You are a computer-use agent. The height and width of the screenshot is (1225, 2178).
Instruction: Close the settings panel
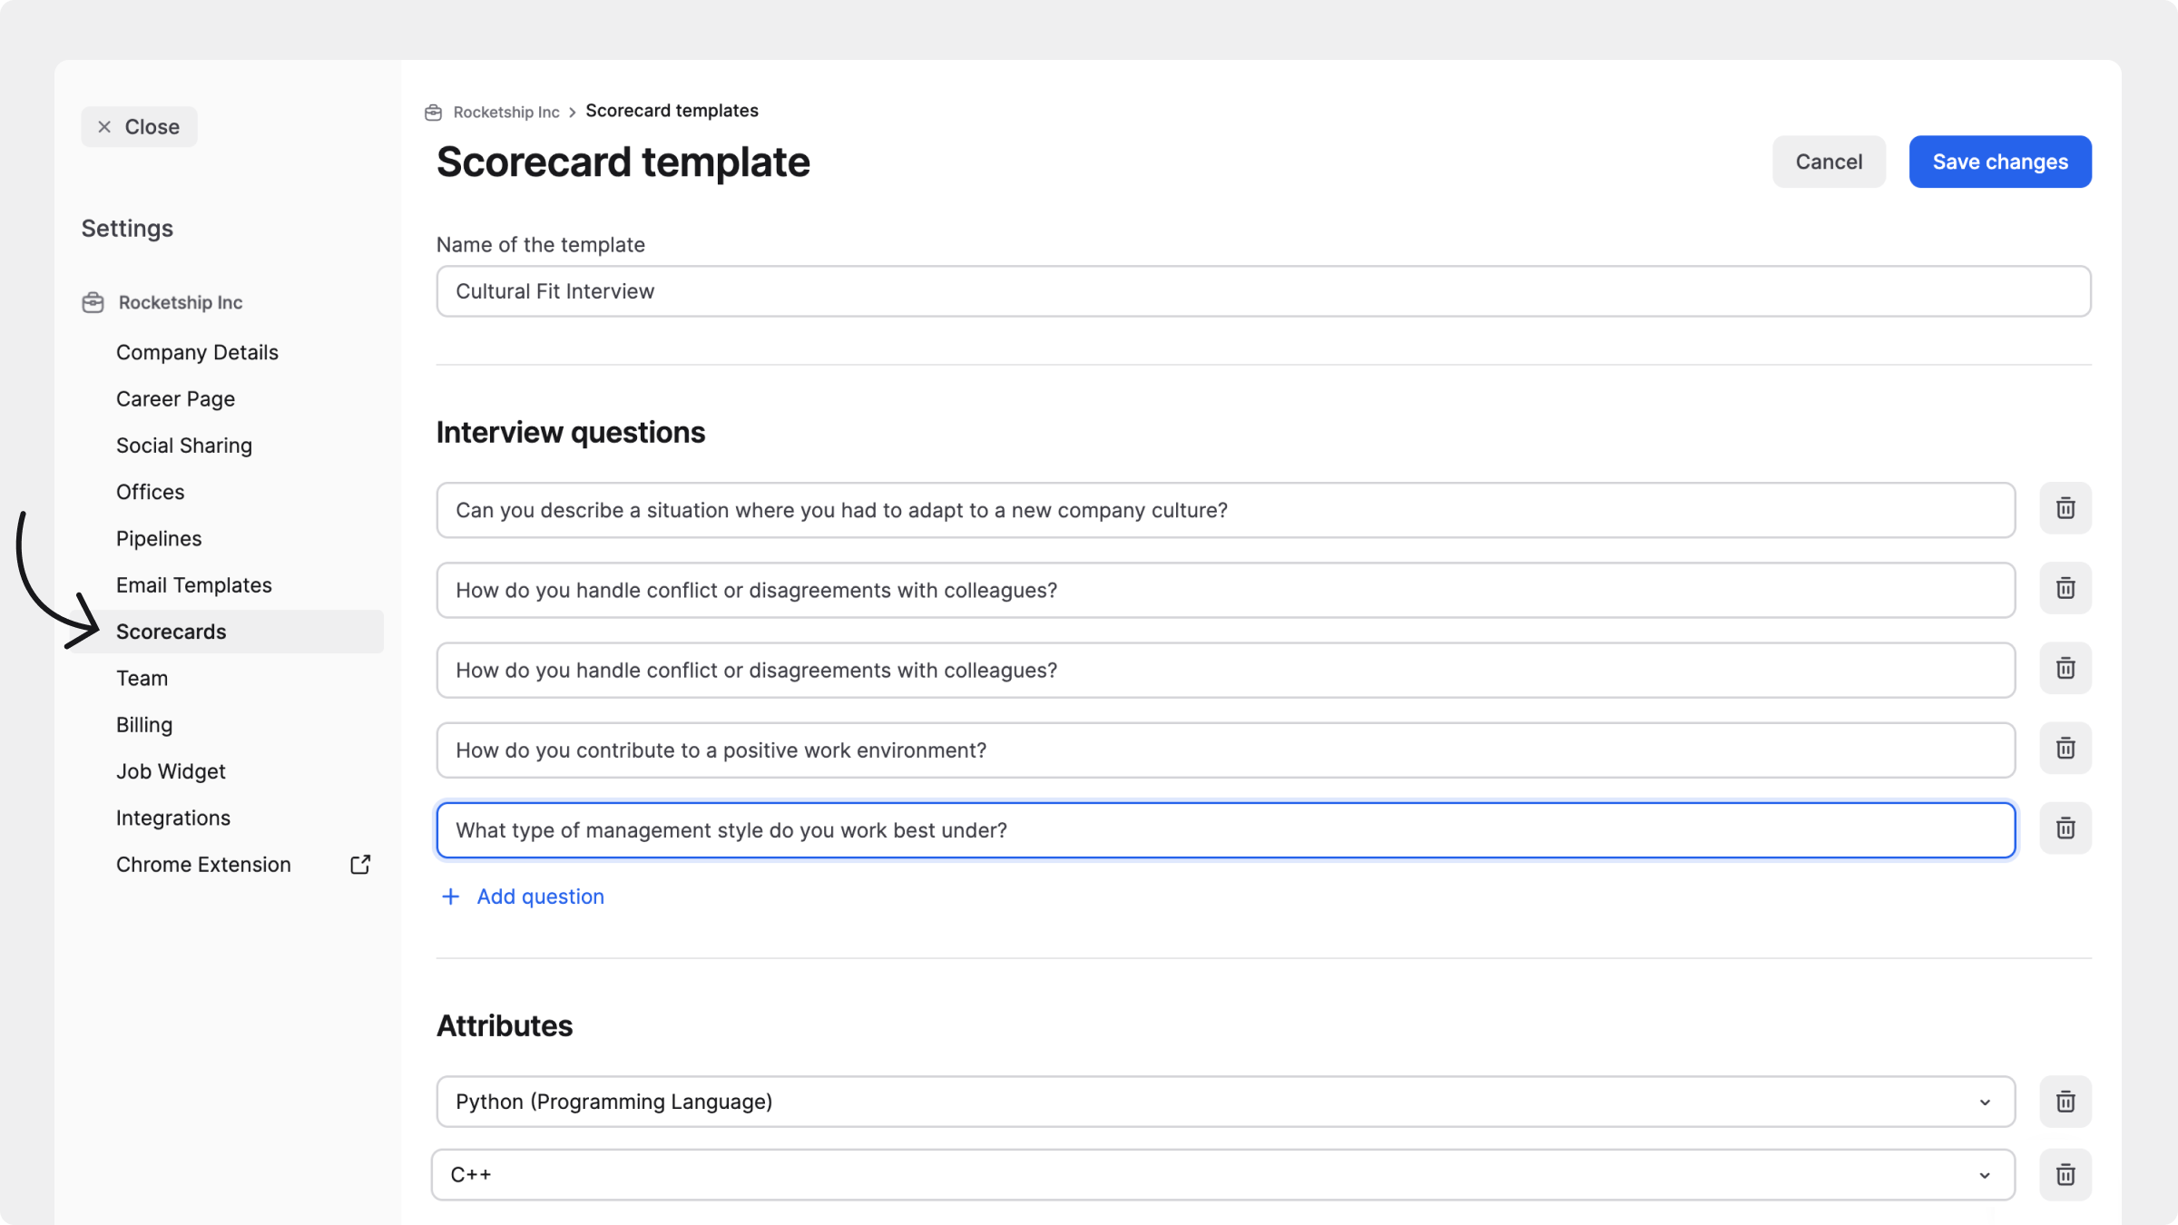(x=139, y=127)
